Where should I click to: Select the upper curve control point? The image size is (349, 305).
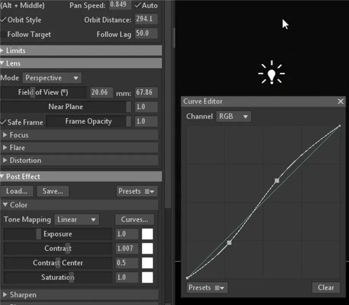click(x=277, y=180)
